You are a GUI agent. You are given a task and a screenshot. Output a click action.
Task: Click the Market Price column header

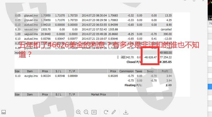[98, 94]
